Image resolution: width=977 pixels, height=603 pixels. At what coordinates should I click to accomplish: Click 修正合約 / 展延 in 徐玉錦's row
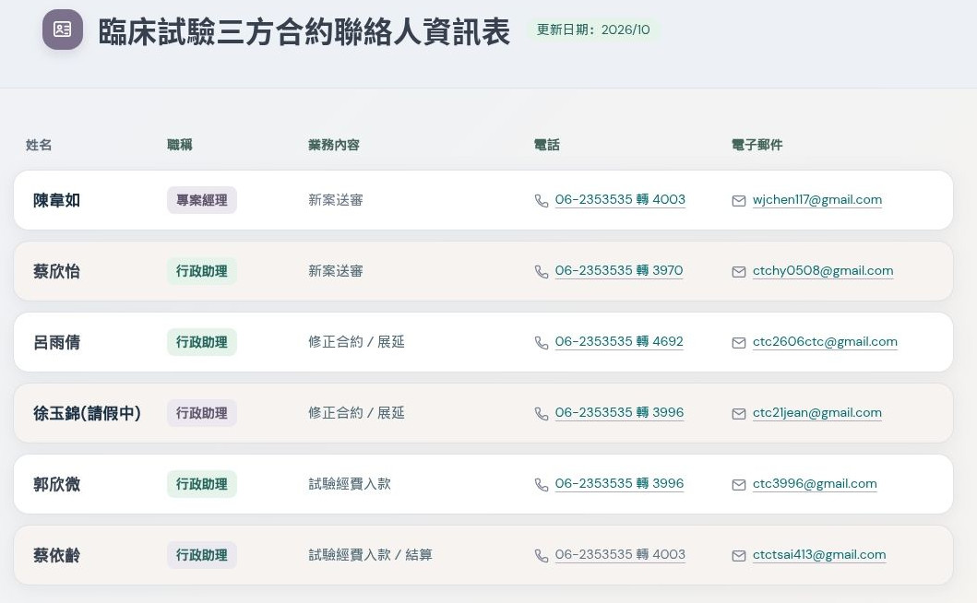pos(356,413)
